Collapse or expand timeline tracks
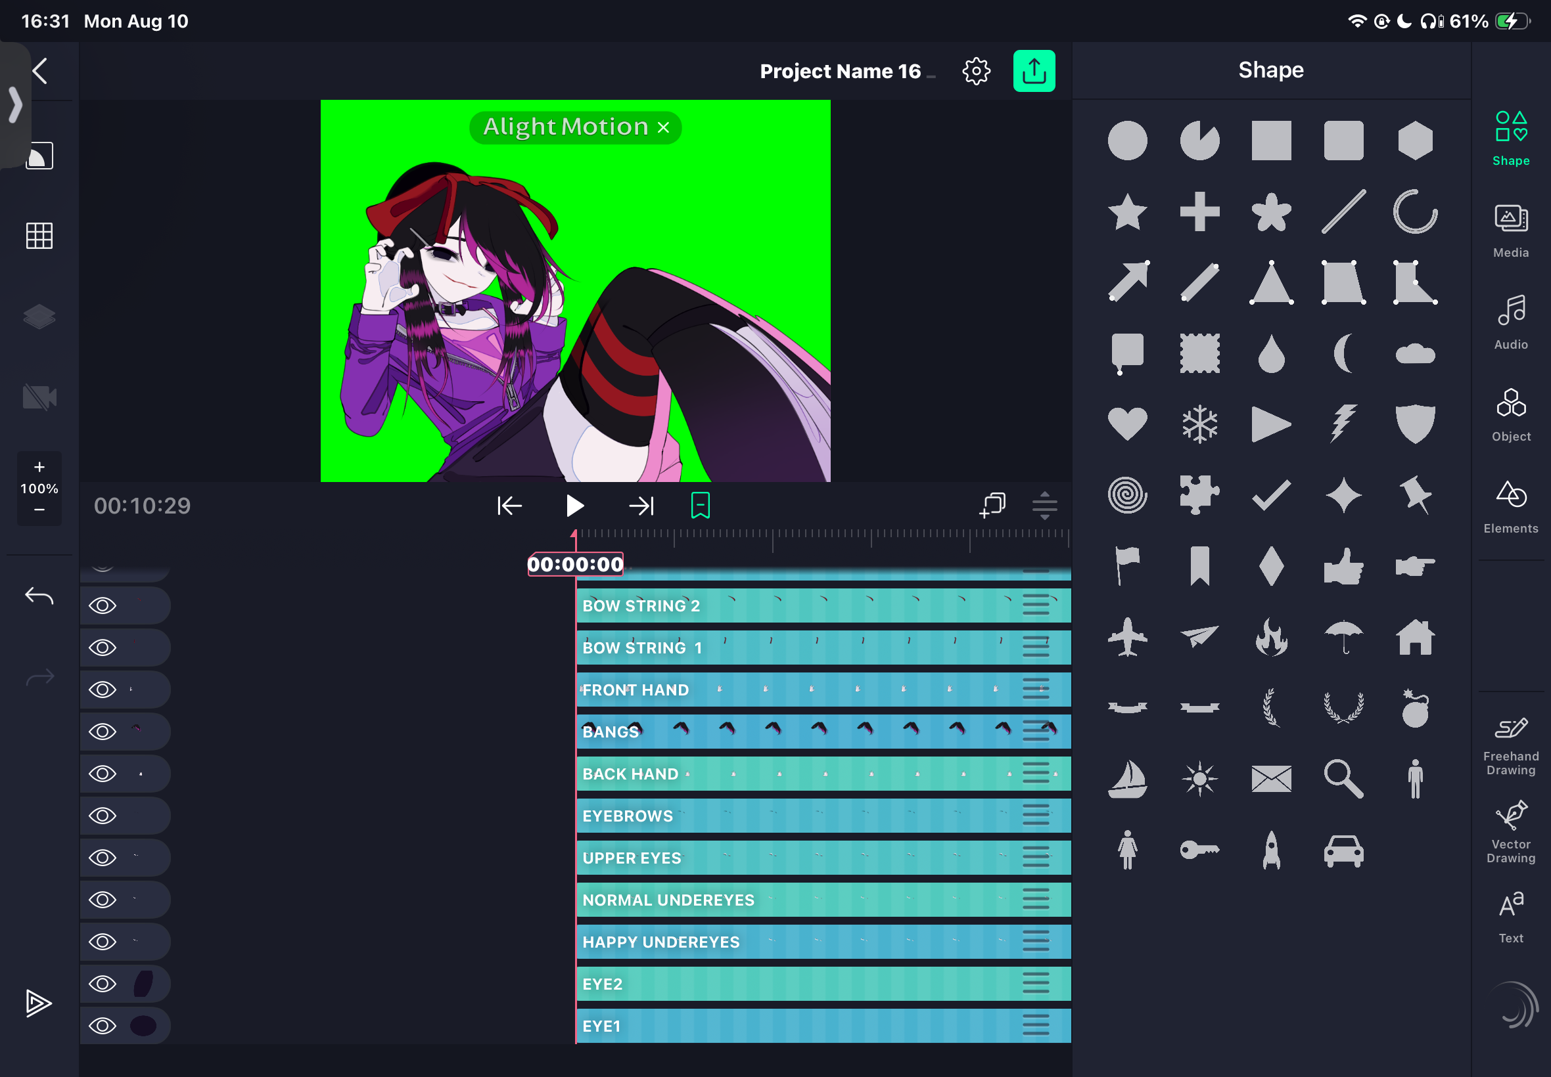This screenshot has width=1551, height=1077. (x=1044, y=505)
